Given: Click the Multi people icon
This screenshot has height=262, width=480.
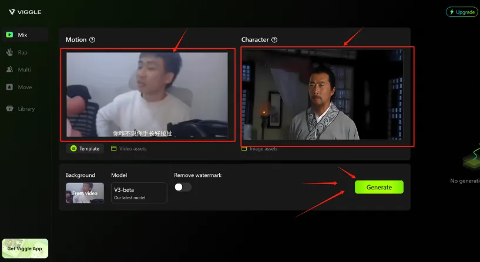Looking at the screenshot, I should tap(9, 70).
